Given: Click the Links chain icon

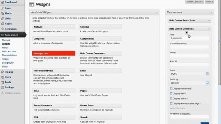Looking at the screenshot, I should coord(2,19).
